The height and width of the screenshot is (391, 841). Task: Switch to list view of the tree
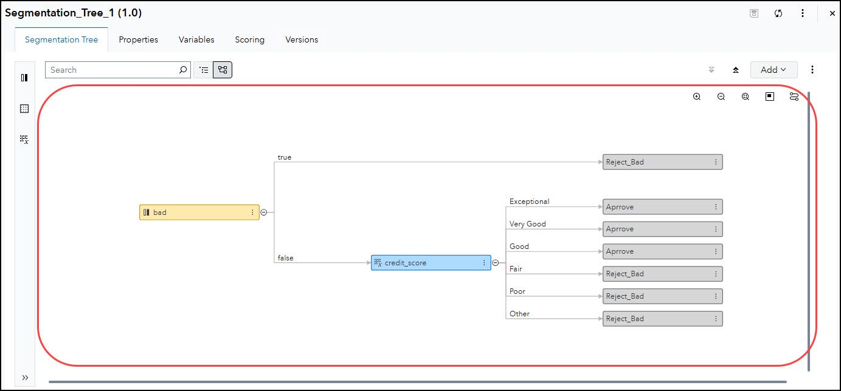204,69
